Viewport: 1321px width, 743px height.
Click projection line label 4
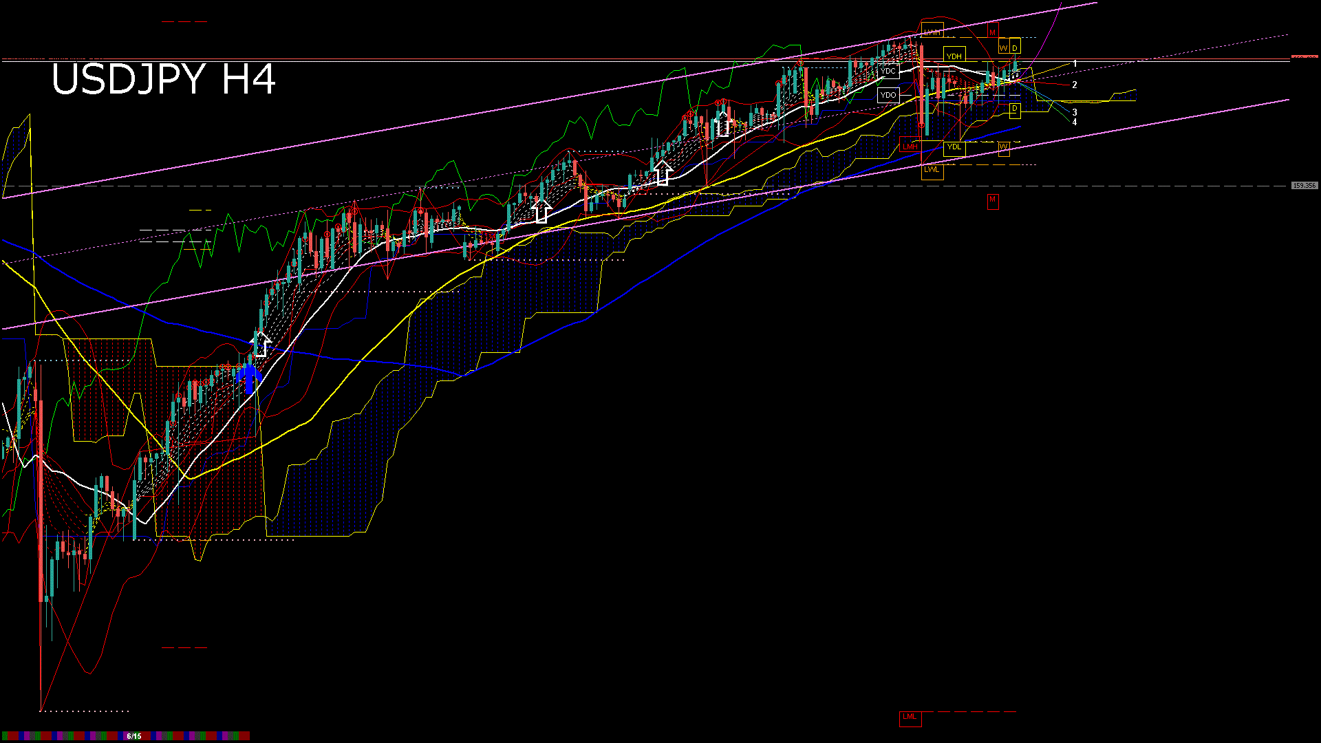click(x=1075, y=122)
